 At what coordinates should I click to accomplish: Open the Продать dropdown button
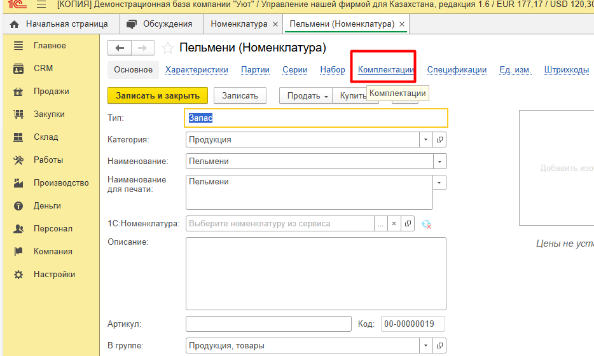(308, 95)
